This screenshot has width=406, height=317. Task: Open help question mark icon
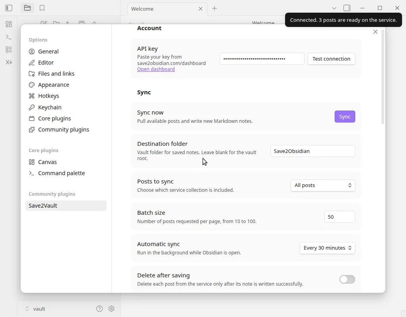tap(100, 308)
